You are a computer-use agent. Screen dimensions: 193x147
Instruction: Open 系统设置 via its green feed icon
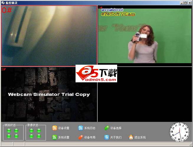coord(55,137)
